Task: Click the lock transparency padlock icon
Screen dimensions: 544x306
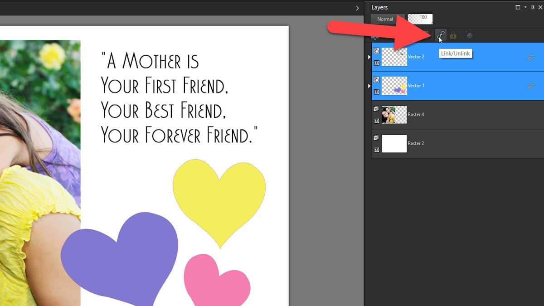Action: [454, 35]
